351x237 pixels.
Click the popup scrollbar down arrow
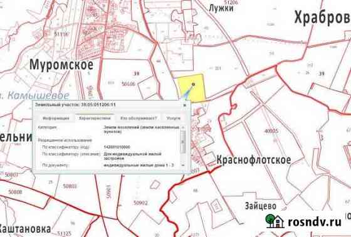(x=183, y=166)
